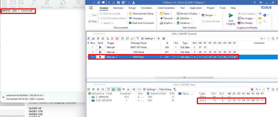Click the blue play icon in Transmit toolbar
Image resolution: width=278 pixels, height=117 pixels.
[x=159, y=38]
